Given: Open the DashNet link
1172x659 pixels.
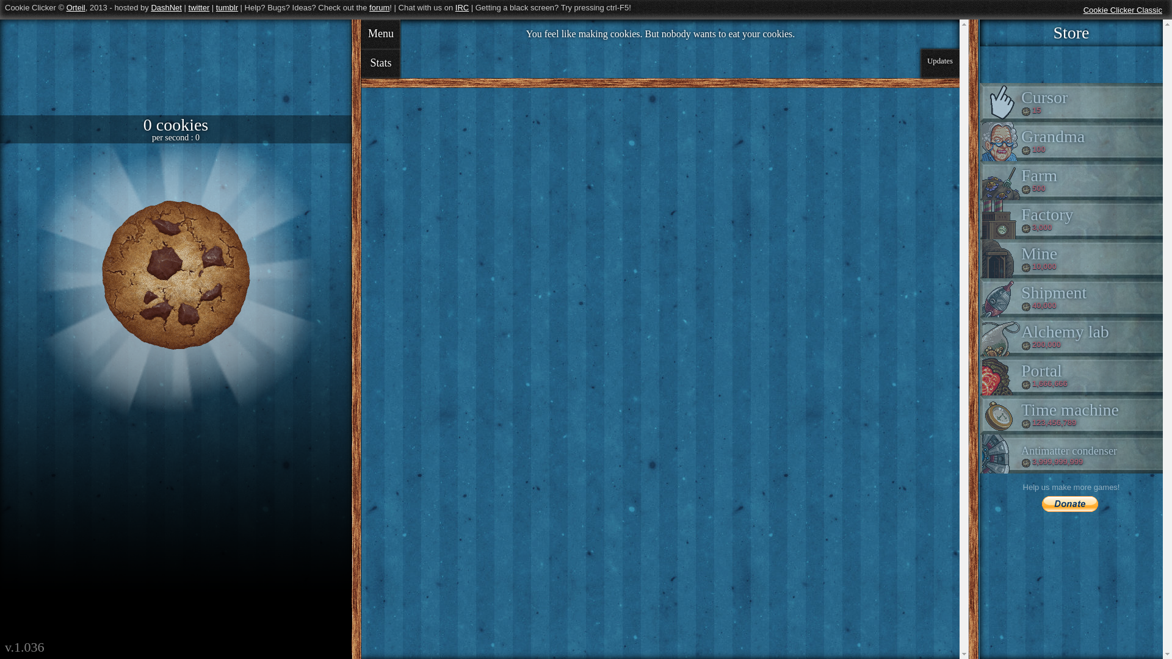Looking at the screenshot, I should click(x=166, y=8).
